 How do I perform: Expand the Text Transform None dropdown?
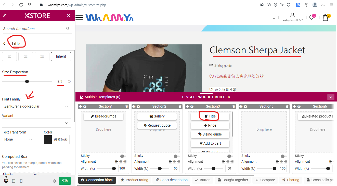pyautogui.click(x=19, y=139)
